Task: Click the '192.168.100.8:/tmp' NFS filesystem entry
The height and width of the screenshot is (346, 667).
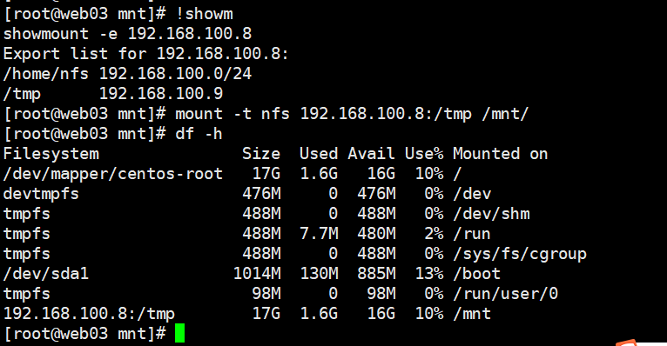Action: 90,314
